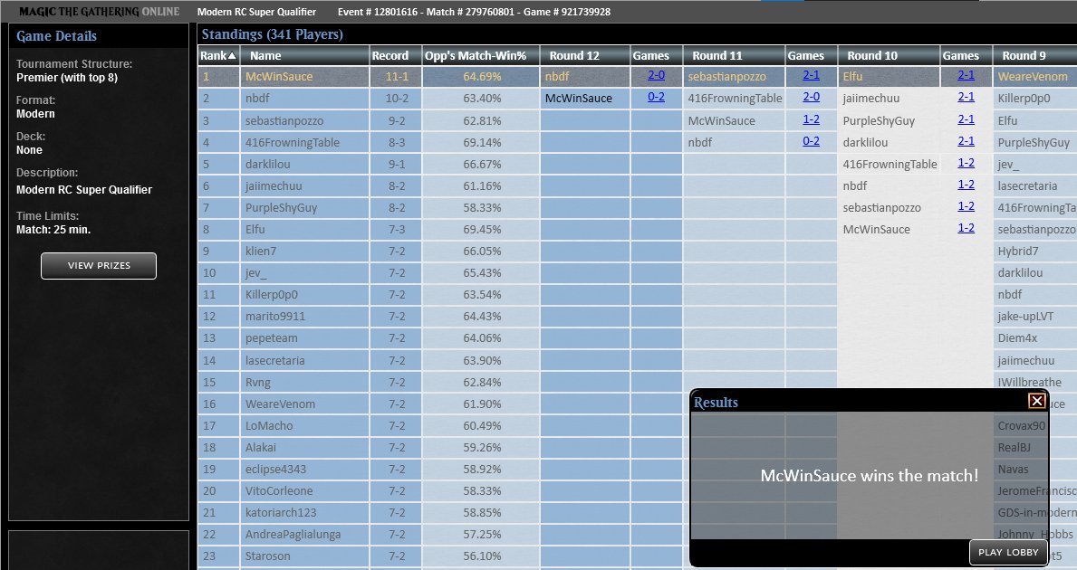Select 416FrowningTable in the Name column
The height and width of the screenshot is (570, 1077).
[x=292, y=143]
